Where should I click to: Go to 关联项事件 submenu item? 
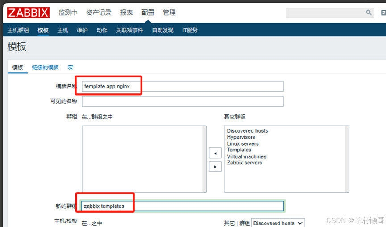(x=129, y=30)
